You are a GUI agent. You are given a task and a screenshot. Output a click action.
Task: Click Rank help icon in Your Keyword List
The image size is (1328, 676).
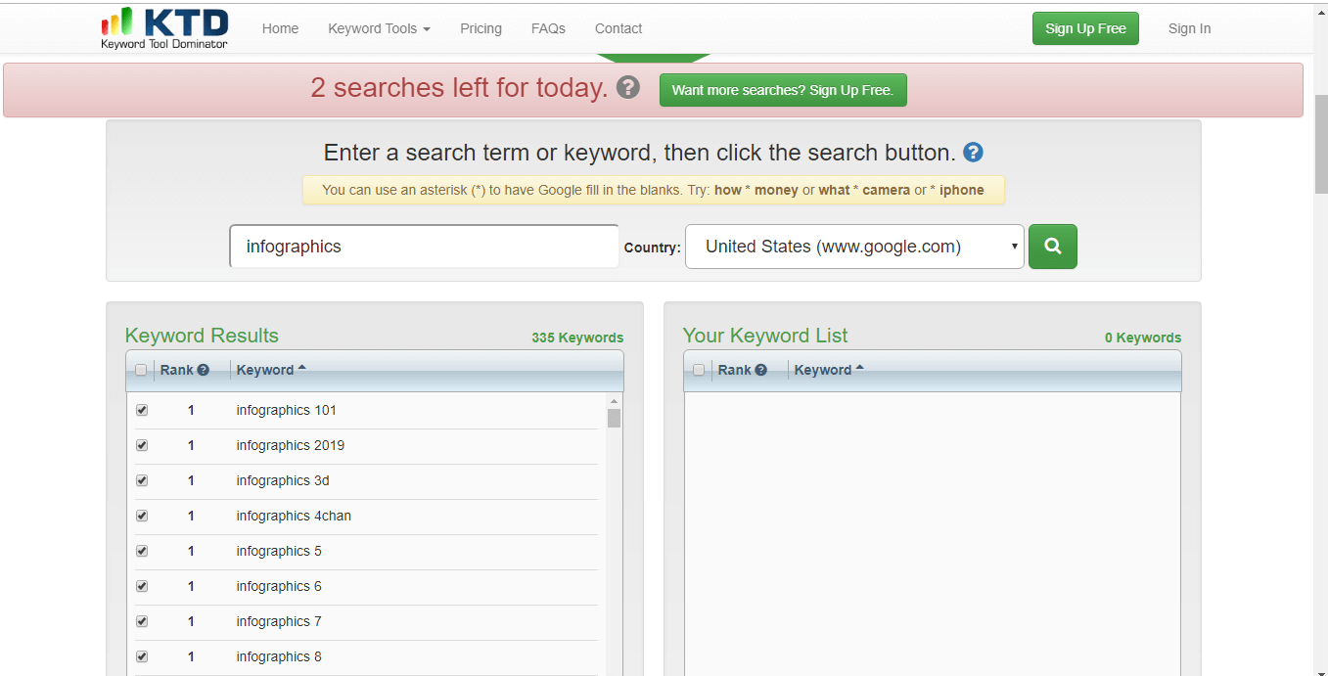pyautogui.click(x=761, y=370)
